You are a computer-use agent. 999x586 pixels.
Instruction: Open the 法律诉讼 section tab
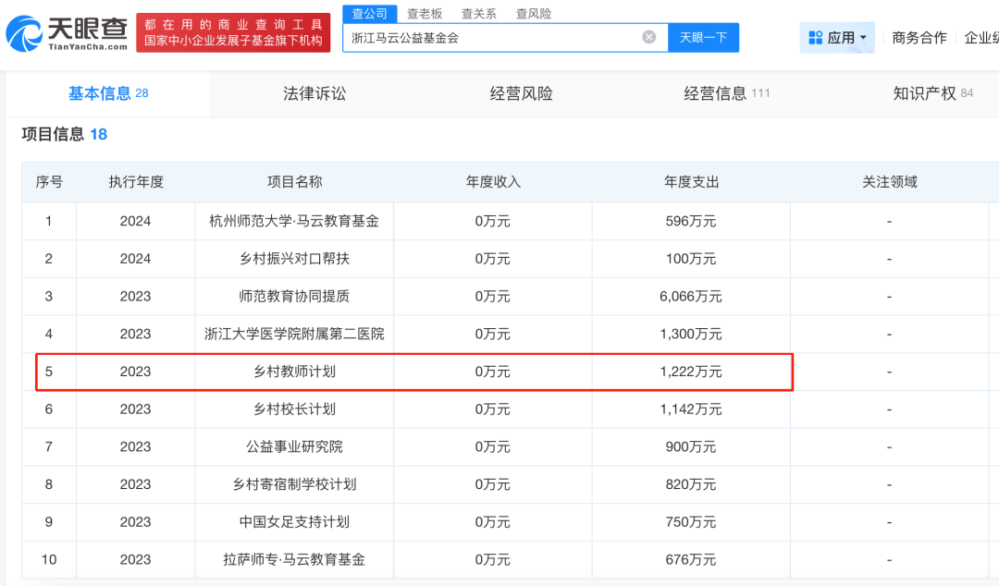coord(314,93)
